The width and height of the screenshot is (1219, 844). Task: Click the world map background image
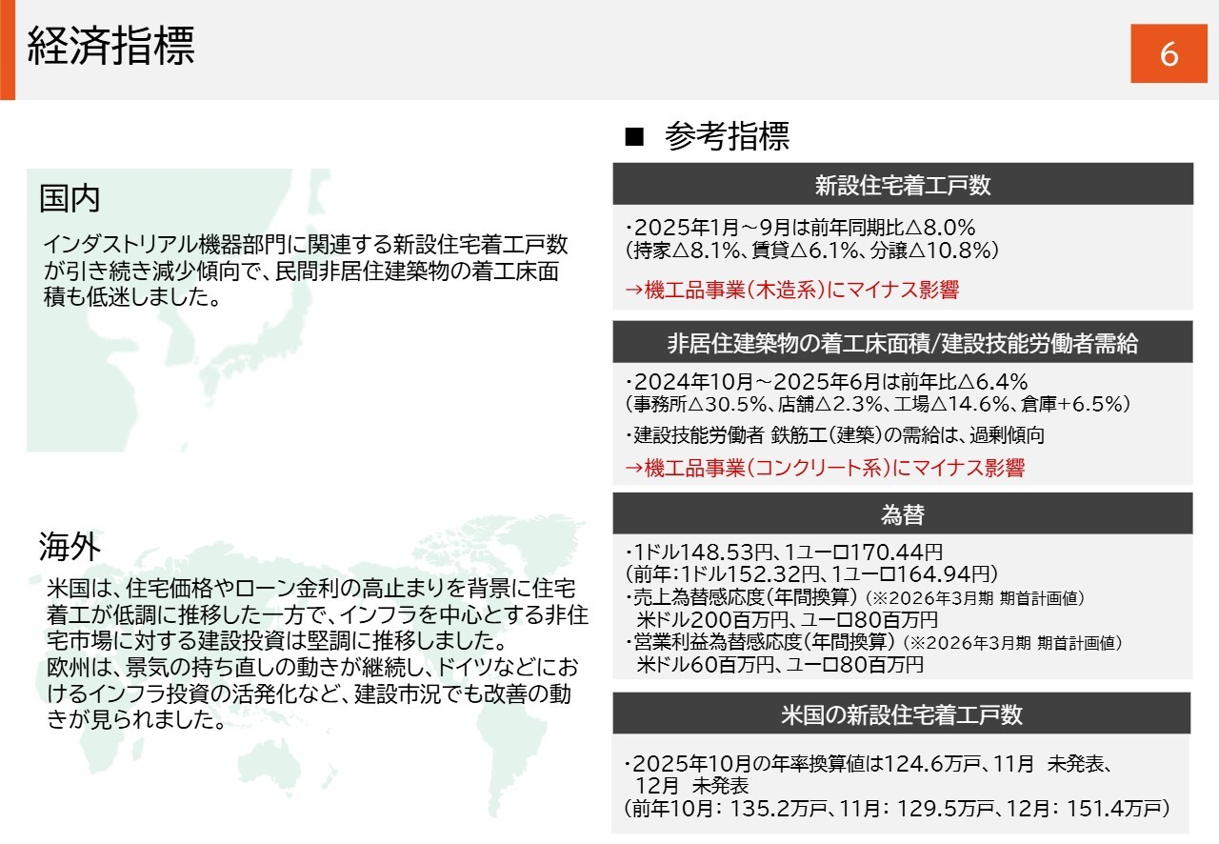click(x=314, y=762)
